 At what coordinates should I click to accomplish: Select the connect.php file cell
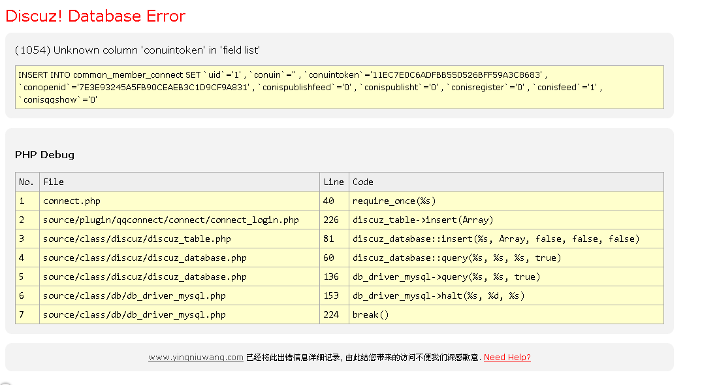click(72, 201)
